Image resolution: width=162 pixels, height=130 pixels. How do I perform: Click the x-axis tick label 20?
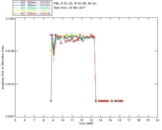pyautogui.click(x=157, y=120)
